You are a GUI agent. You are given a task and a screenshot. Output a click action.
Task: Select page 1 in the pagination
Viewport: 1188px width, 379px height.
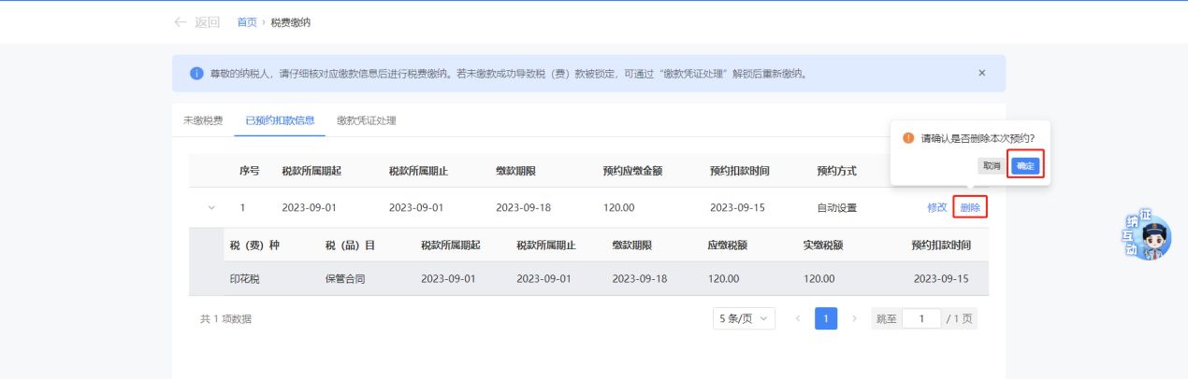point(826,318)
